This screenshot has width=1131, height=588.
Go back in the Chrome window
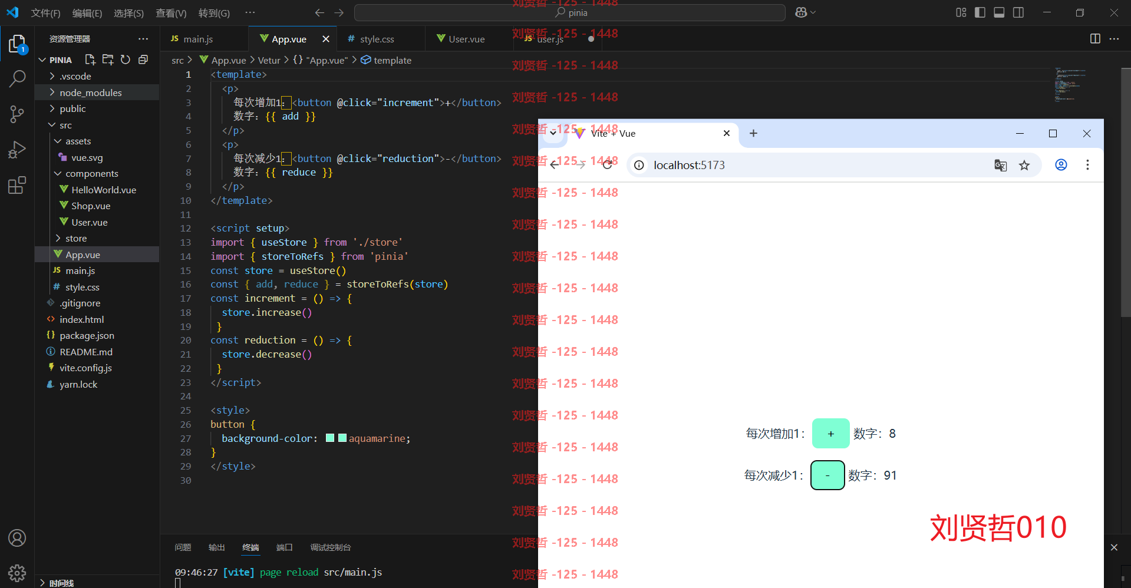555,165
